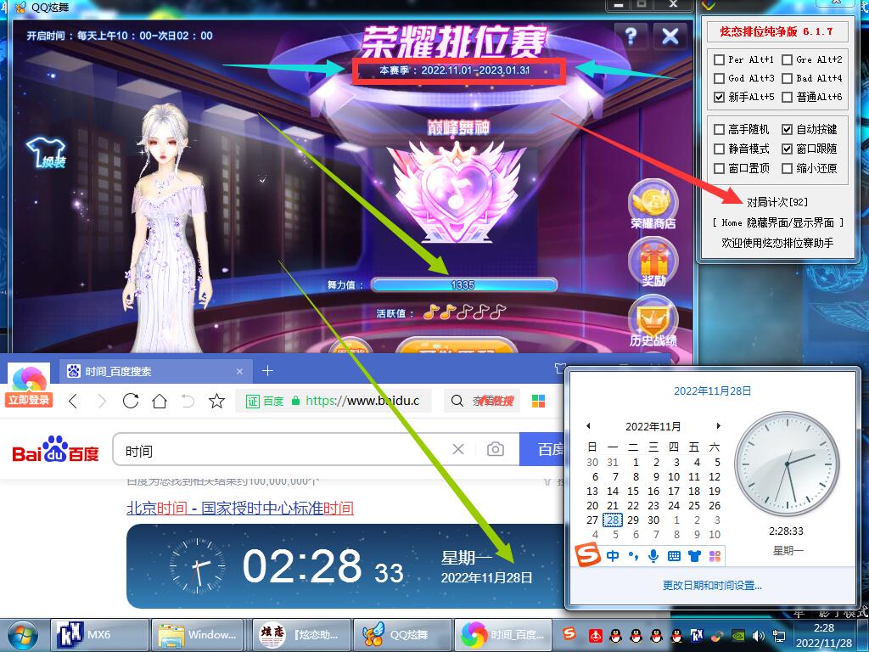The width and height of the screenshot is (869, 652).
Task: Click 更改日期和时间设置 link
Action: coord(712,585)
